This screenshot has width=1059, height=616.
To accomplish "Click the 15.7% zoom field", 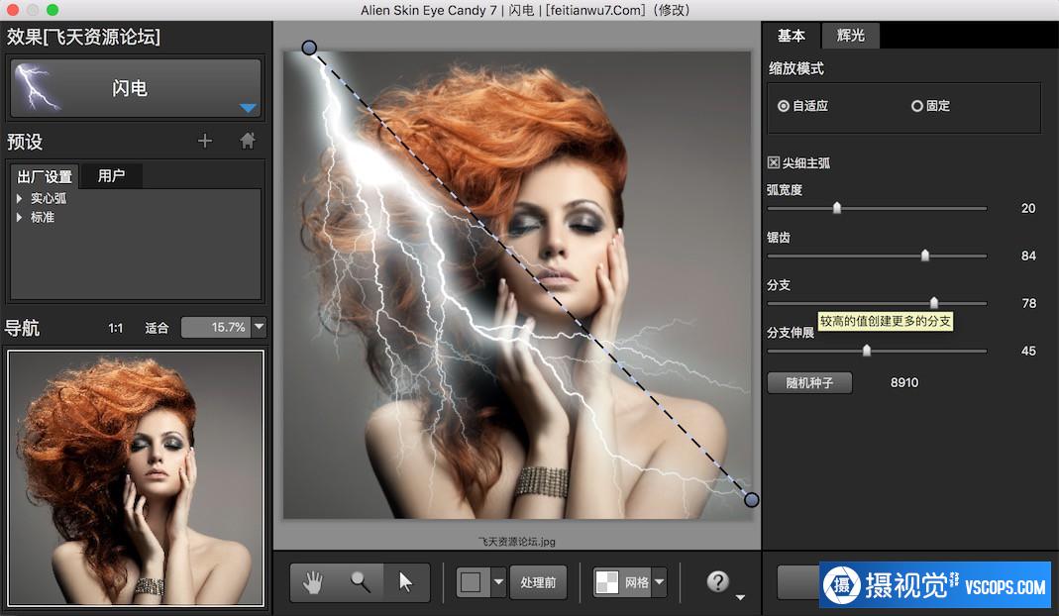I will pyautogui.click(x=216, y=327).
